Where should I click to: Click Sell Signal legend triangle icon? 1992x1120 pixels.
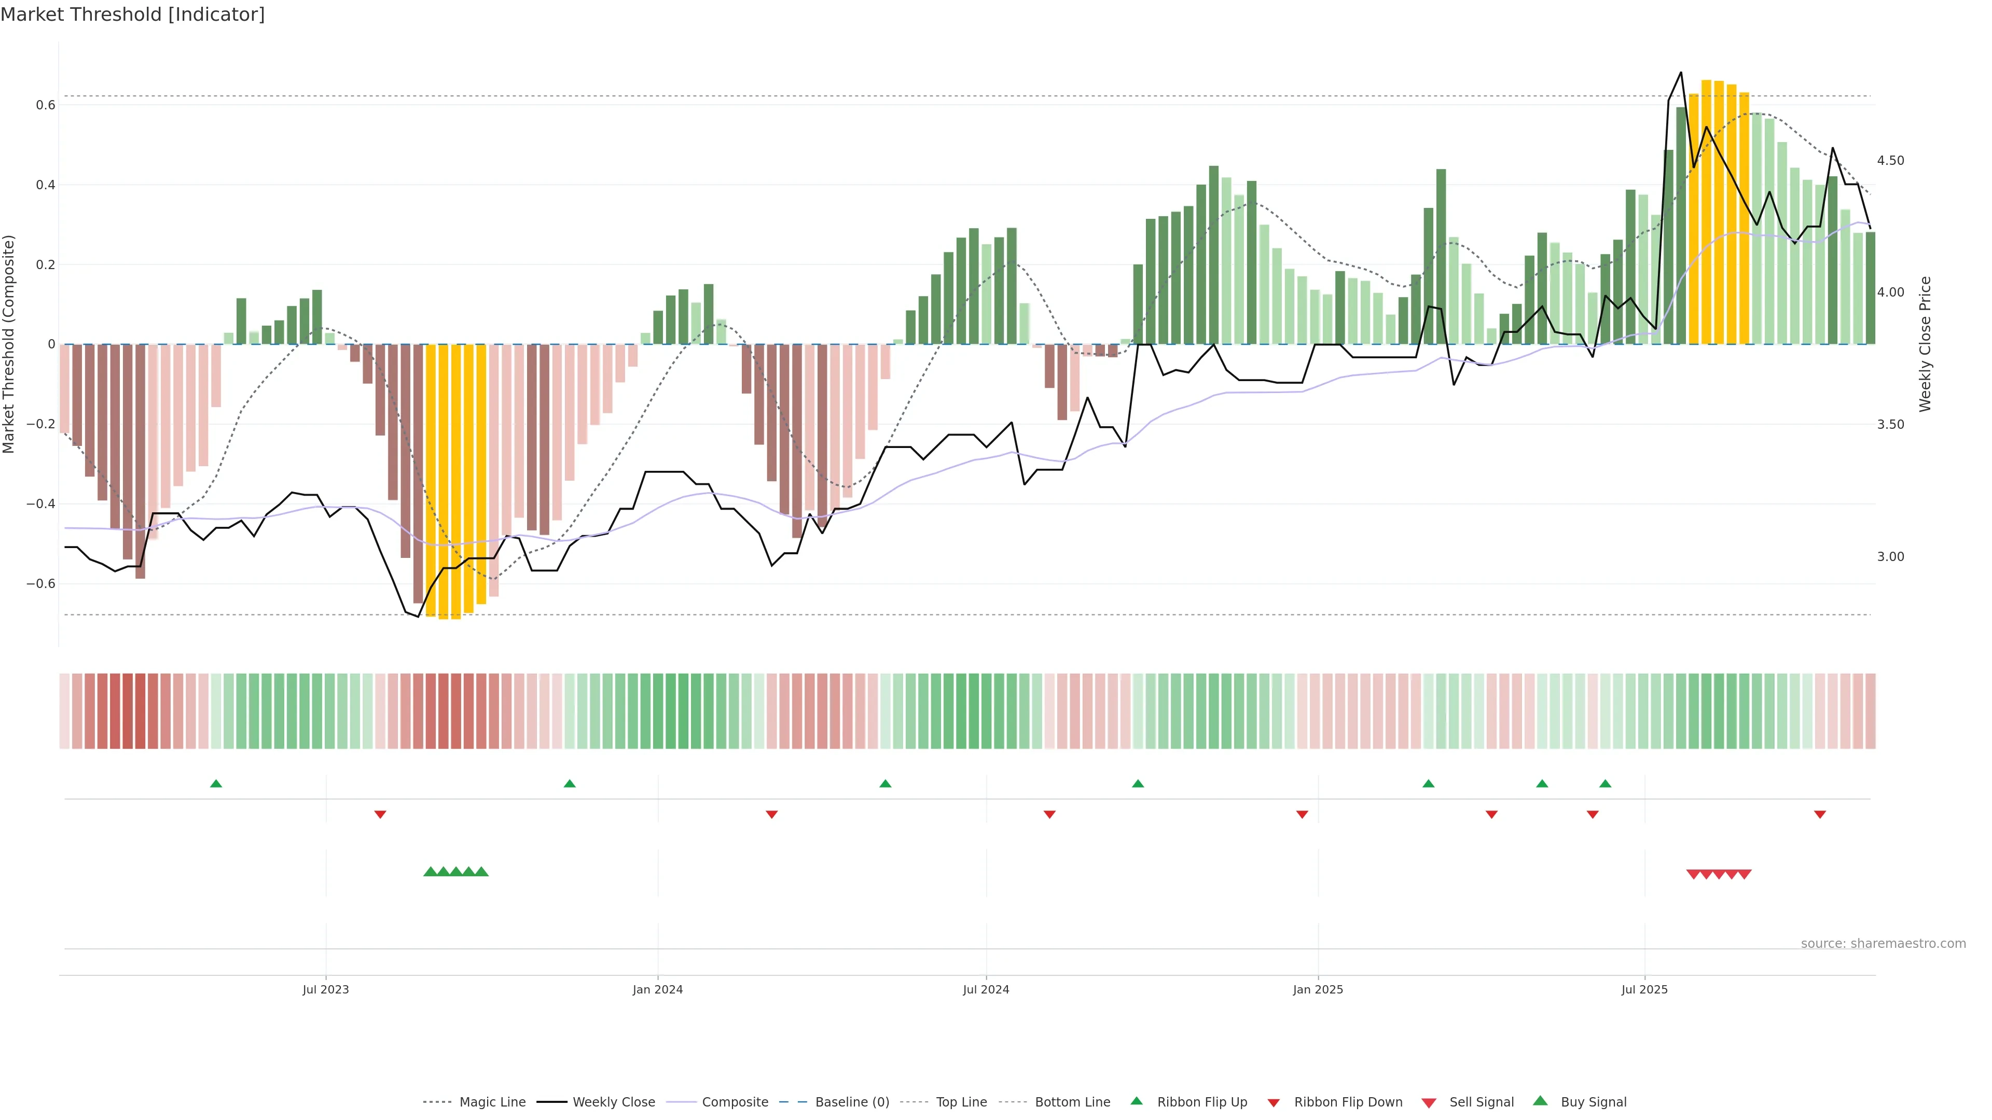coord(1428,1102)
